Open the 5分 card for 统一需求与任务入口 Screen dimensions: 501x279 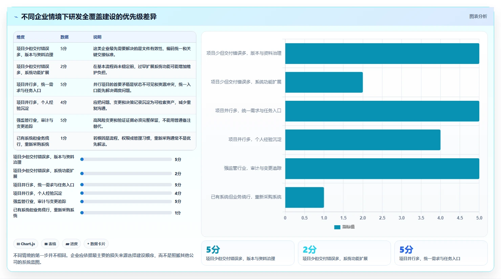pyautogui.click(x=441, y=253)
